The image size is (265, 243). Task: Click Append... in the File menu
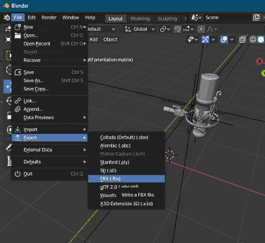49,109
